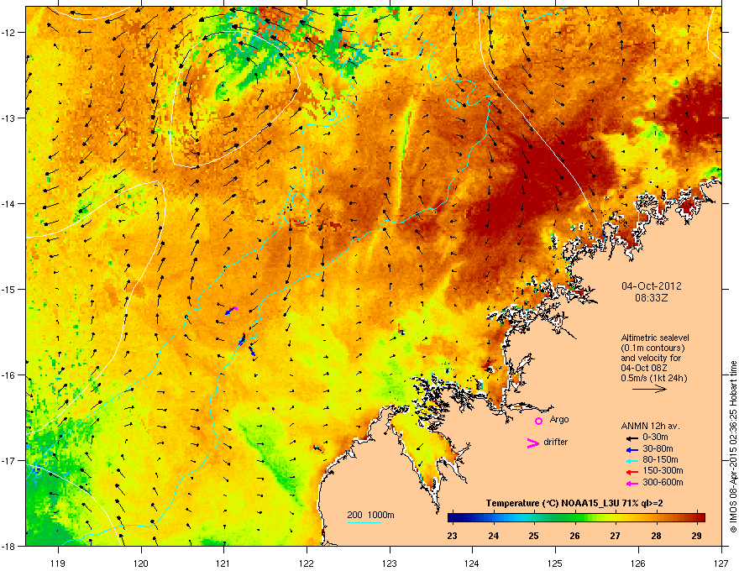Click the magenta Argo circle legend symbol

pyautogui.click(x=538, y=421)
